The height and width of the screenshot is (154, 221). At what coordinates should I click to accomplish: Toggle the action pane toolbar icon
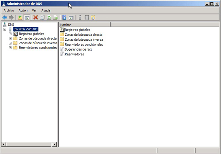(71, 17)
